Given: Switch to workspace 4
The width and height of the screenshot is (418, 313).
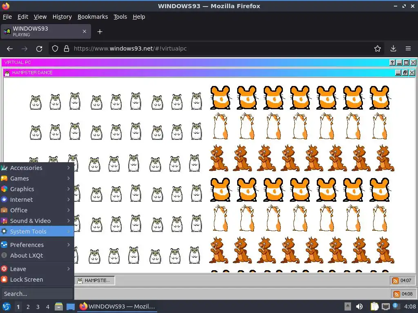Looking at the screenshot, I should (x=47, y=306).
